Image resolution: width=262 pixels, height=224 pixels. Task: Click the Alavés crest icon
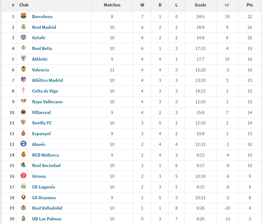tap(23, 144)
